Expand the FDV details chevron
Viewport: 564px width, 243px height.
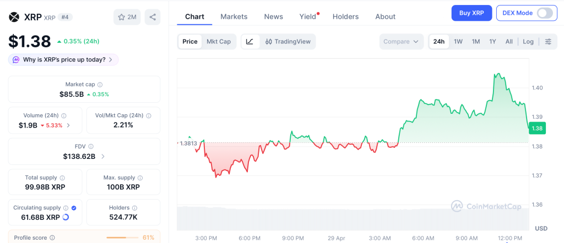point(103,157)
